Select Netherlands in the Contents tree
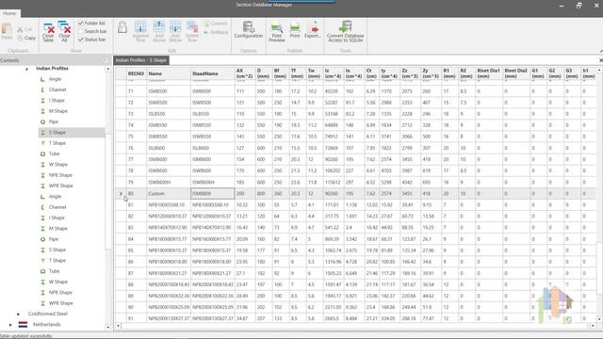 tap(46, 325)
